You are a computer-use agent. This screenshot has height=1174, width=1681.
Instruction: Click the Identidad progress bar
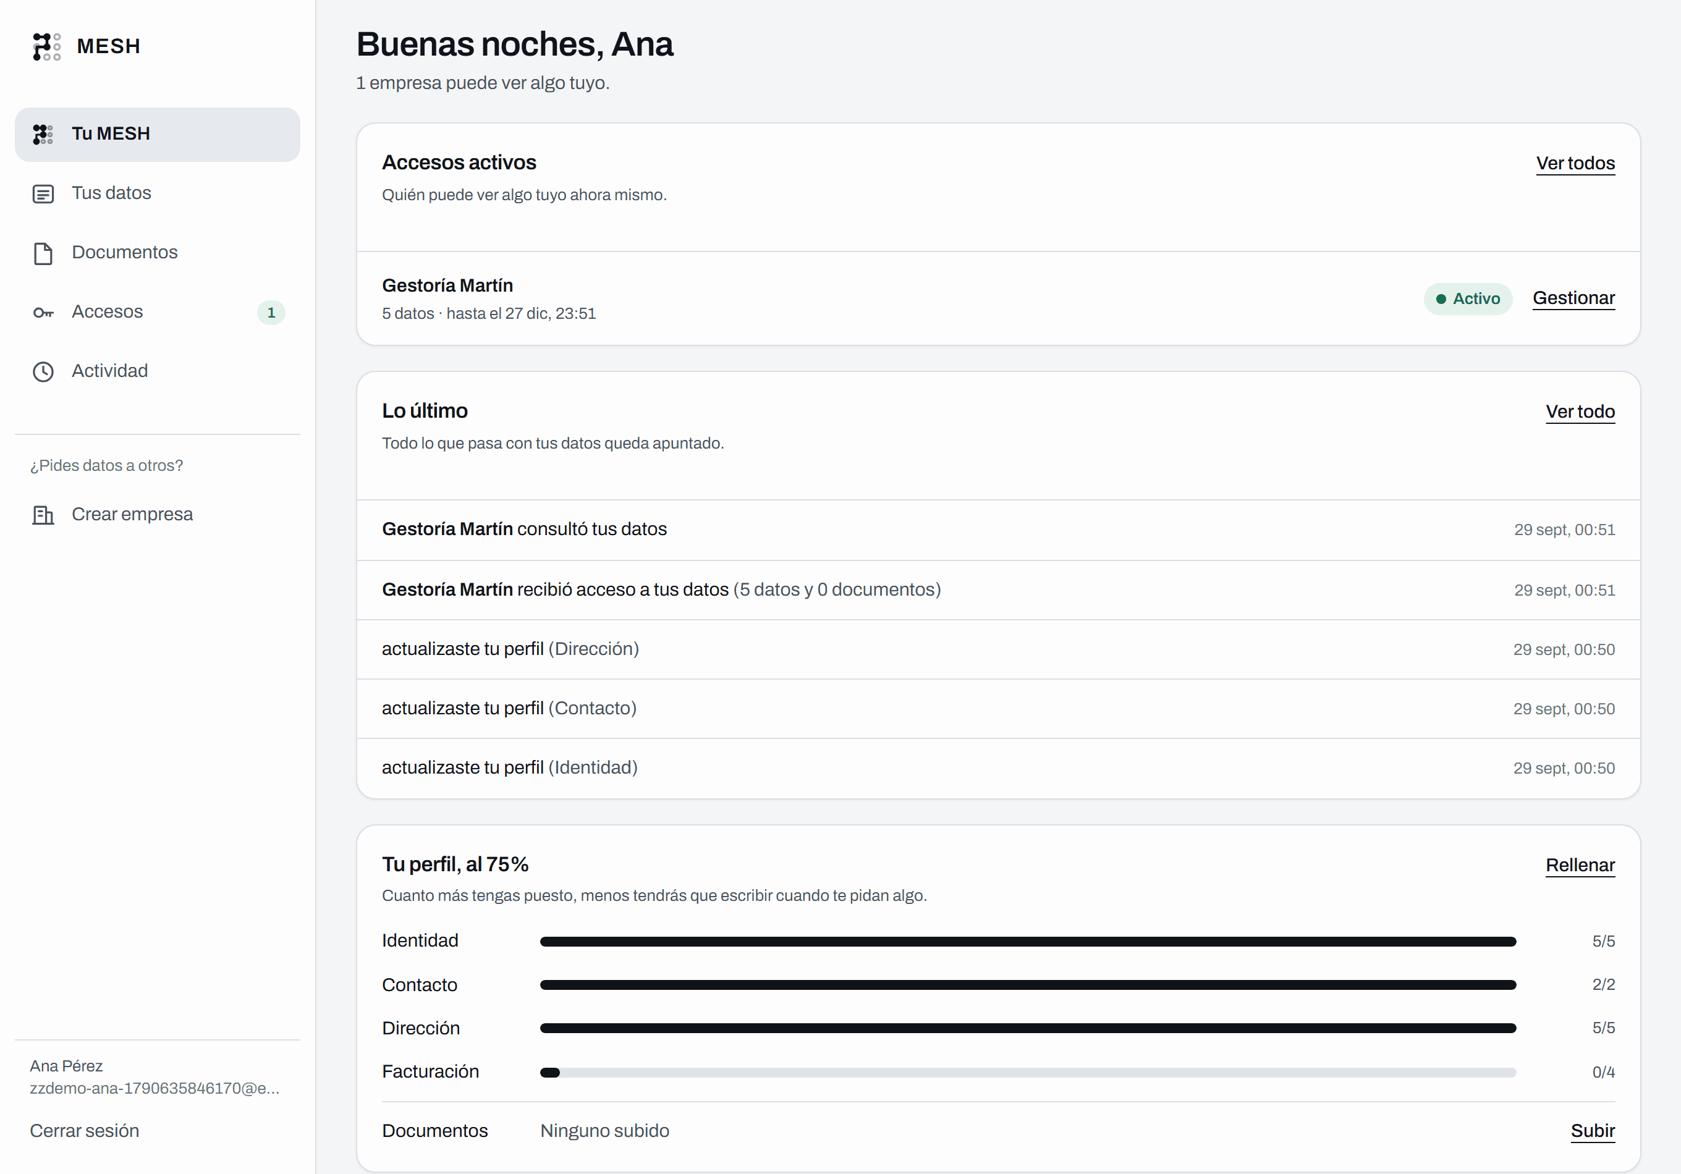point(1027,941)
